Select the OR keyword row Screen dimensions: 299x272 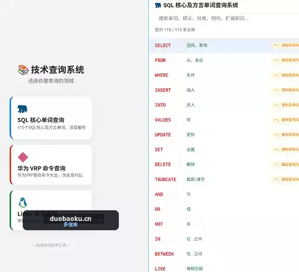pos(224,209)
